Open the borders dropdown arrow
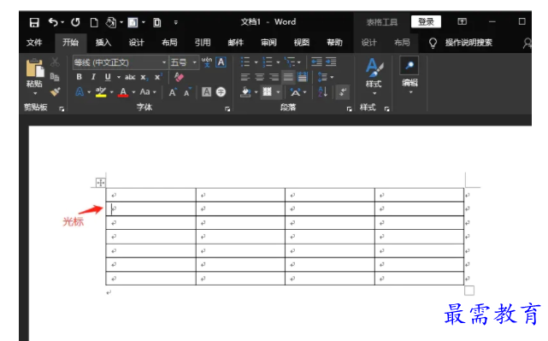 (278, 92)
